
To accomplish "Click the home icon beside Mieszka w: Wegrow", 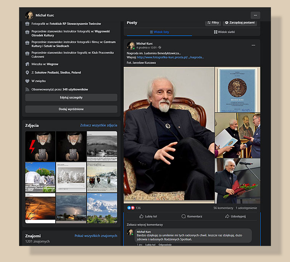I will pyautogui.click(x=27, y=64).
